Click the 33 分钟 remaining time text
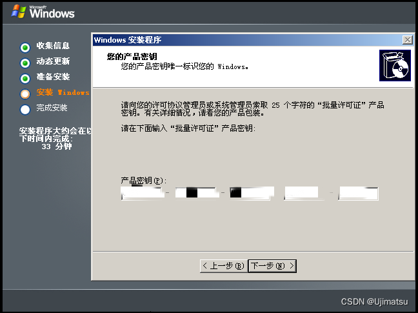Screen dimensions: 418x313 click(x=57, y=146)
